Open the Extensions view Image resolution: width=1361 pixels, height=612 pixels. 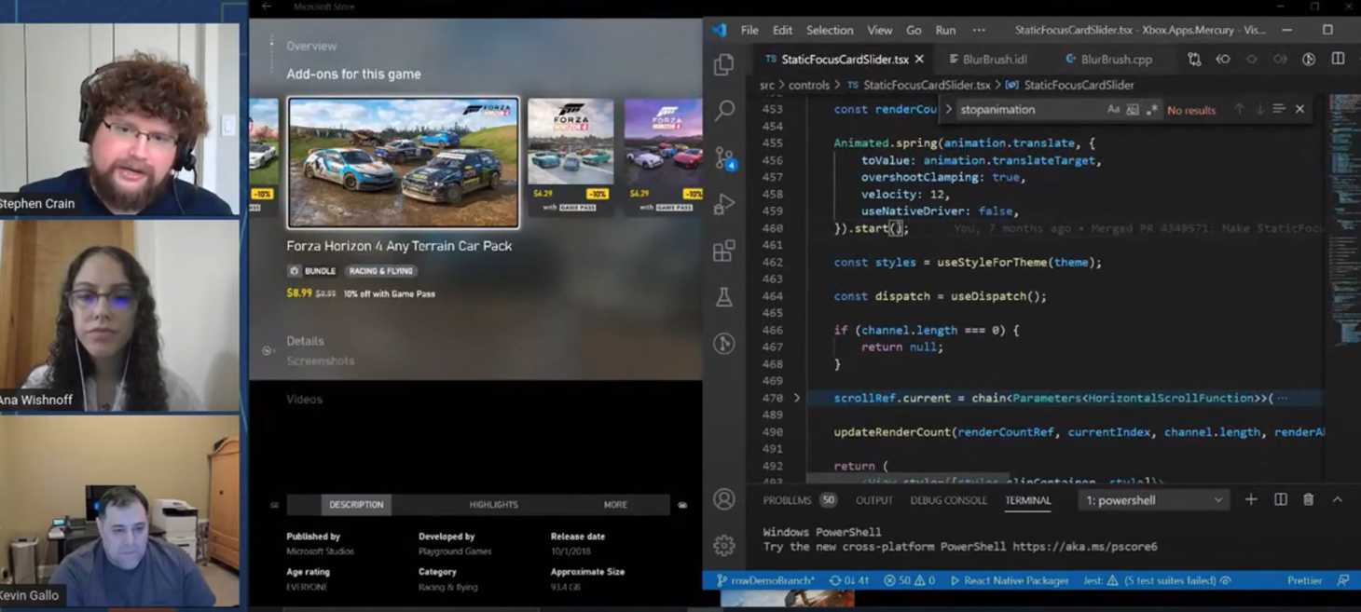(724, 250)
